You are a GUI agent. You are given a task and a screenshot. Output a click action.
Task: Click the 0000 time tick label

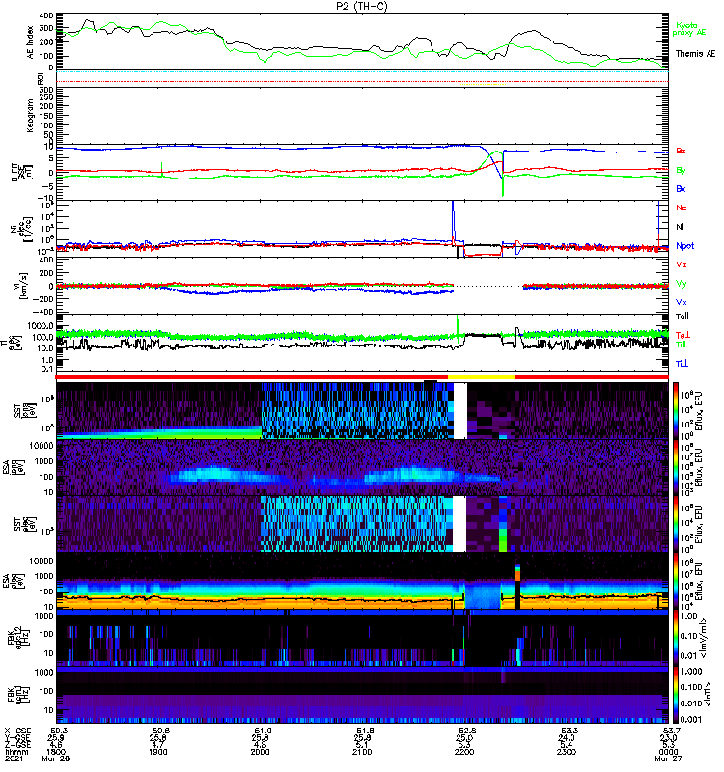[x=668, y=752]
